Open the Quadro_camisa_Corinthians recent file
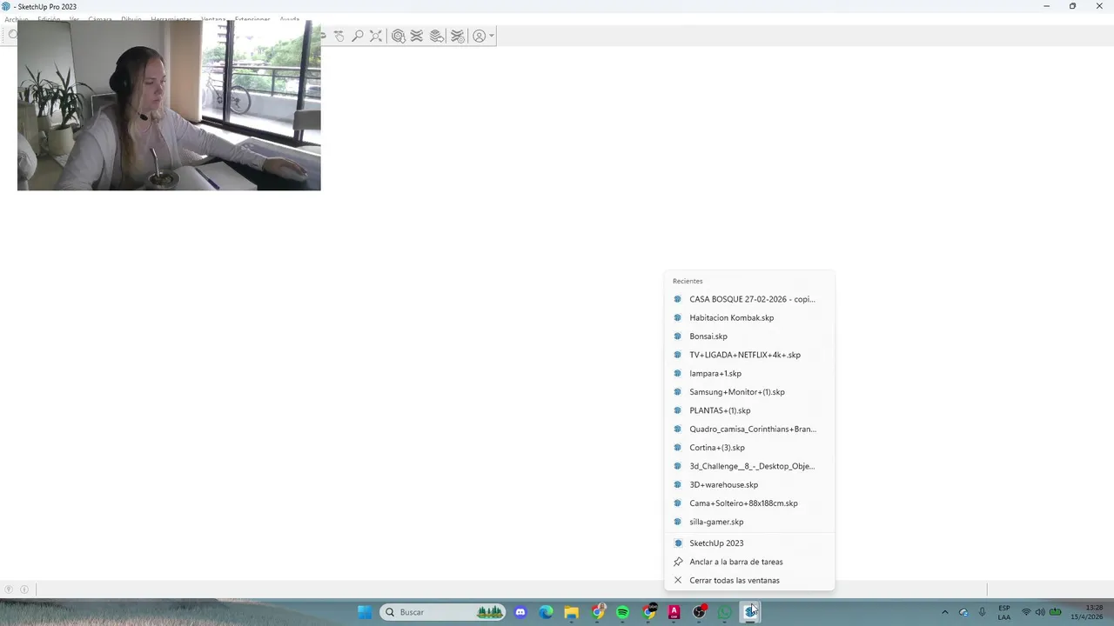Viewport: 1114px width, 626px height. 748,429
